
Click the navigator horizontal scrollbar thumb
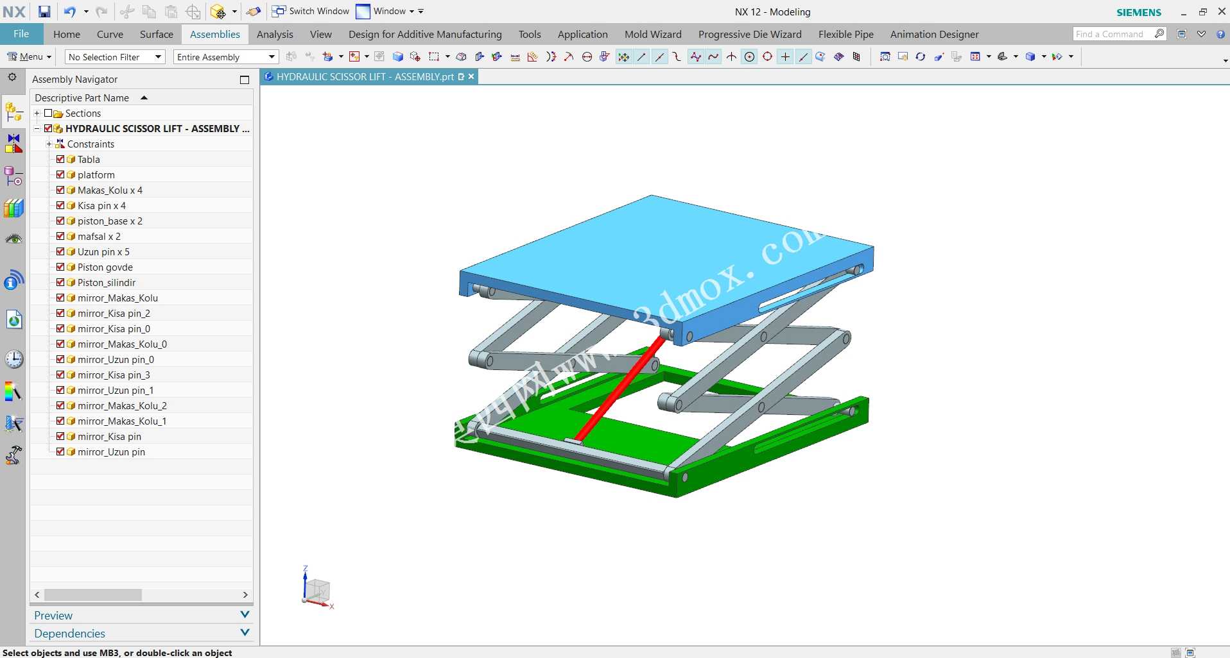(93, 595)
